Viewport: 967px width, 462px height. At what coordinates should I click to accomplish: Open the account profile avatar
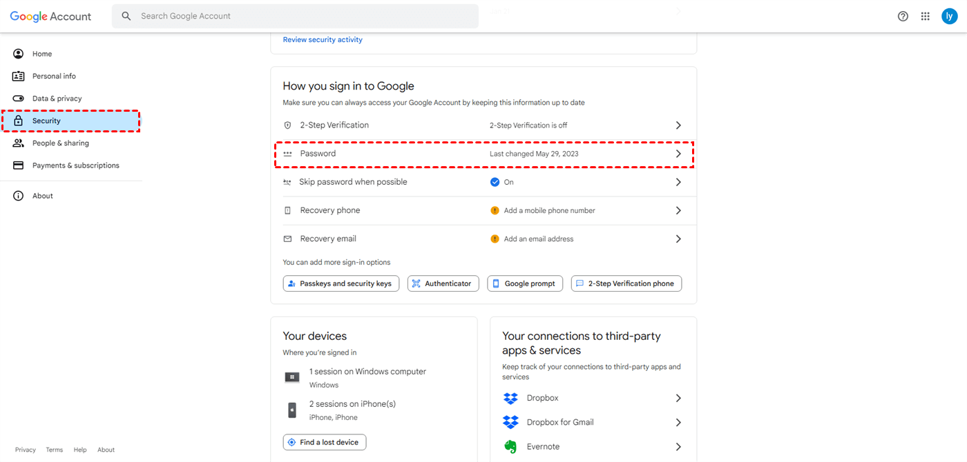coord(950,17)
